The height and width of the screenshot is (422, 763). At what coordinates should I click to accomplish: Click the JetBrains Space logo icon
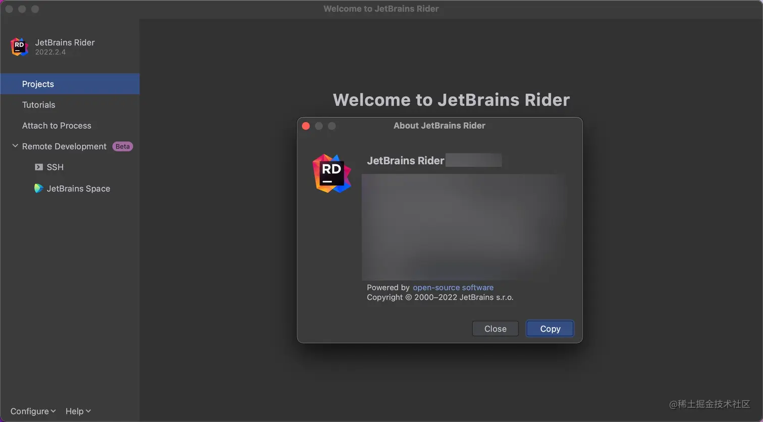click(x=39, y=188)
